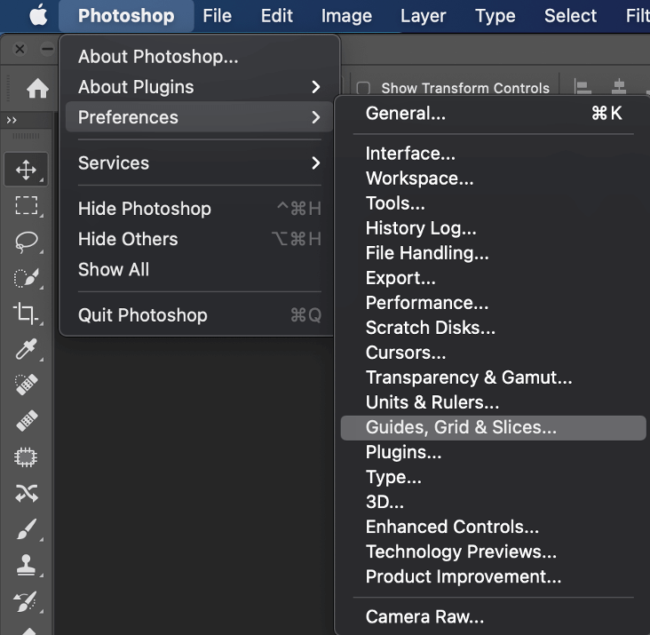Viewport: 650px width, 635px height.
Task: Select the History Brush tool
Action: [x=25, y=601]
